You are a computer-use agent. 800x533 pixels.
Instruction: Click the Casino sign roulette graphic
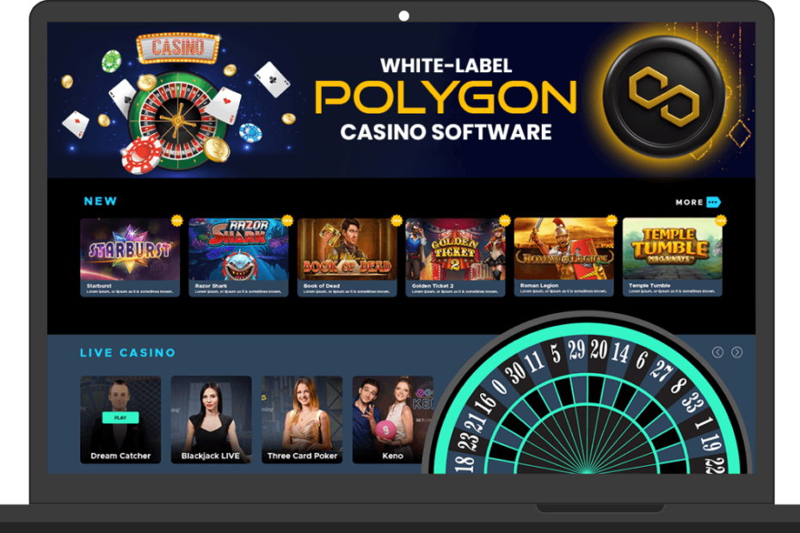176,104
